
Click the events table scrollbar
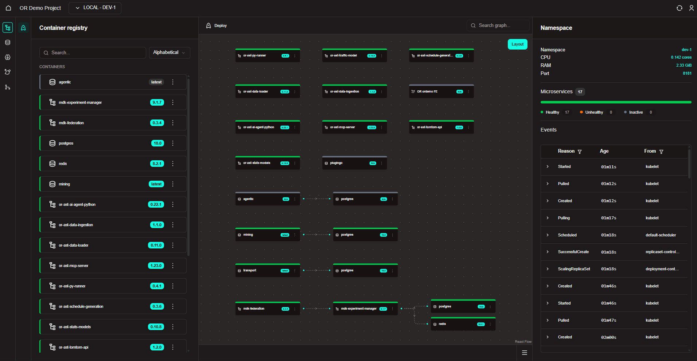[689, 163]
